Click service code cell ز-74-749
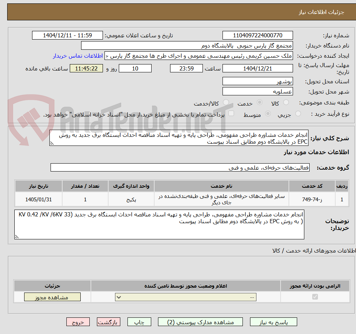The image size is (356, 334). 312,199
